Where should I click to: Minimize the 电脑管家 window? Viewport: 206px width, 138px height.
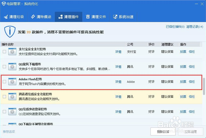196,4
